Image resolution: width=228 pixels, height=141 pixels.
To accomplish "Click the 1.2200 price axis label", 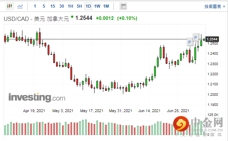I will [x=213, y=74].
